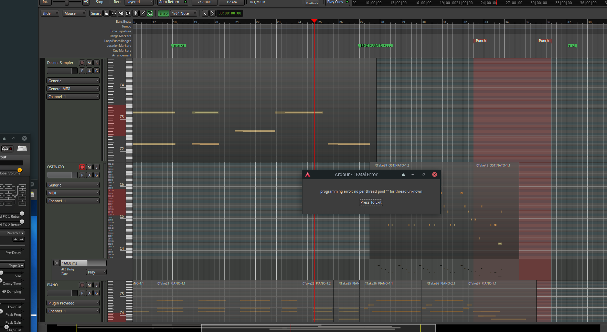Click the Smart mode button

click(x=96, y=13)
